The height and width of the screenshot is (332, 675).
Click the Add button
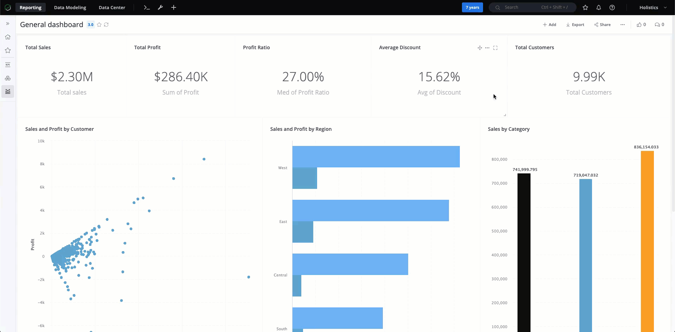[x=549, y=25]
